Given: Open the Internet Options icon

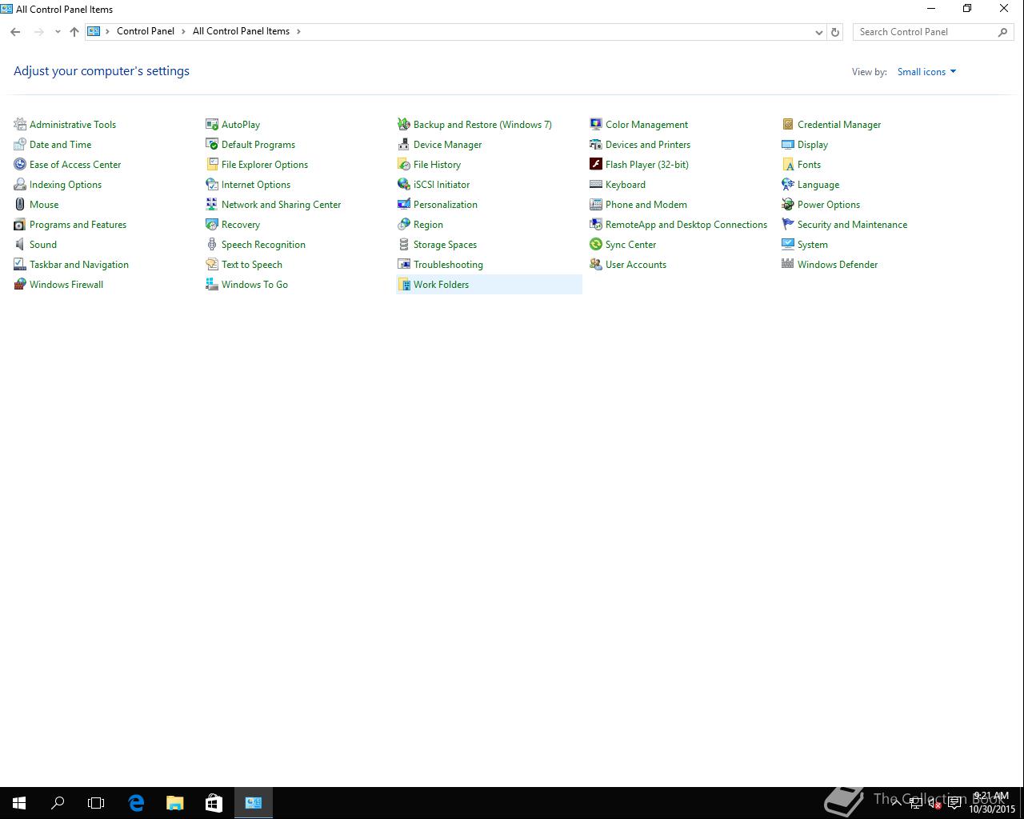Looking at the screenshot, I should 212,184.
